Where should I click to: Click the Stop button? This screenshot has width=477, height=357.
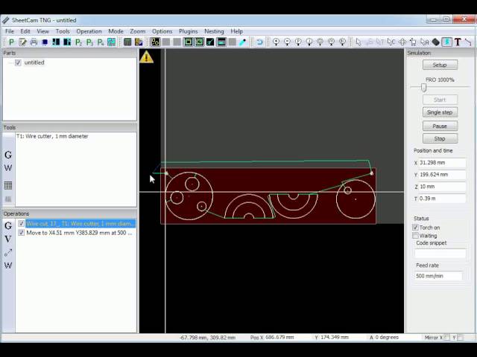click(x=440, y=139)
